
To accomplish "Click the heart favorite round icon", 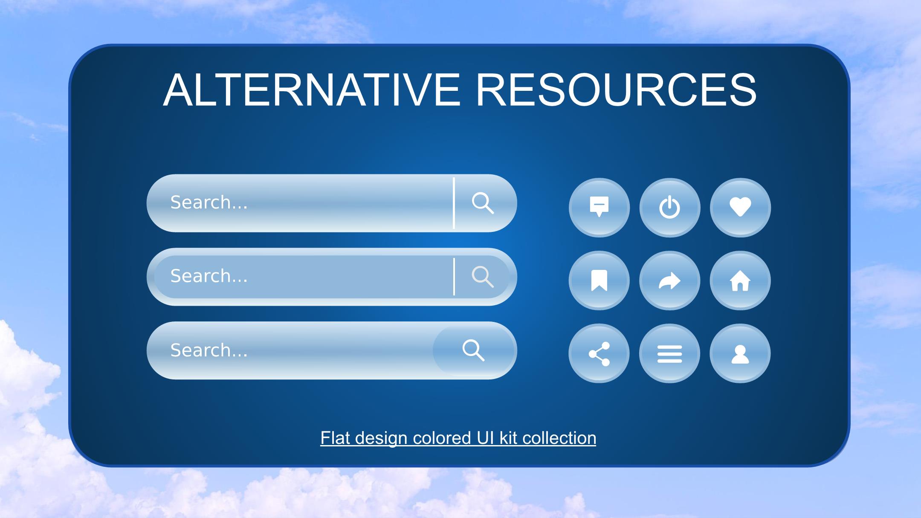I will pos(740,208).
